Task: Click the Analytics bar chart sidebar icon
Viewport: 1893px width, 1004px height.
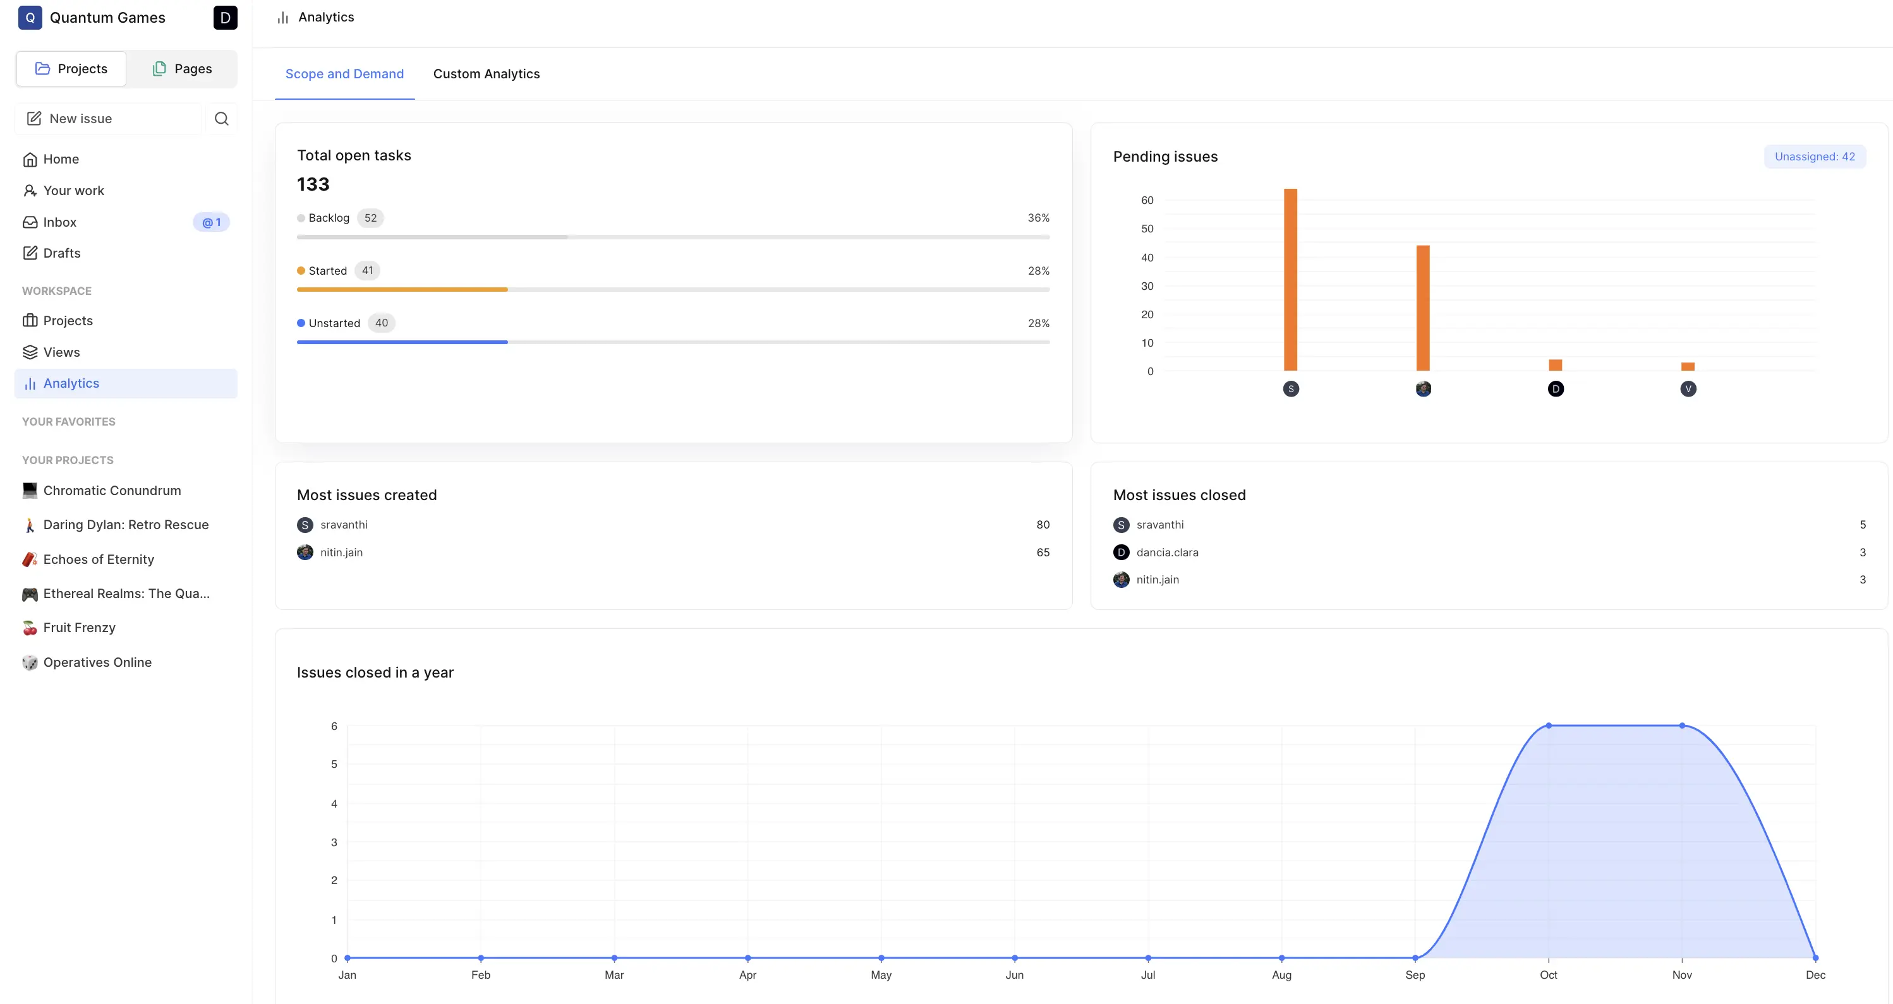Action: coord(30,384)
